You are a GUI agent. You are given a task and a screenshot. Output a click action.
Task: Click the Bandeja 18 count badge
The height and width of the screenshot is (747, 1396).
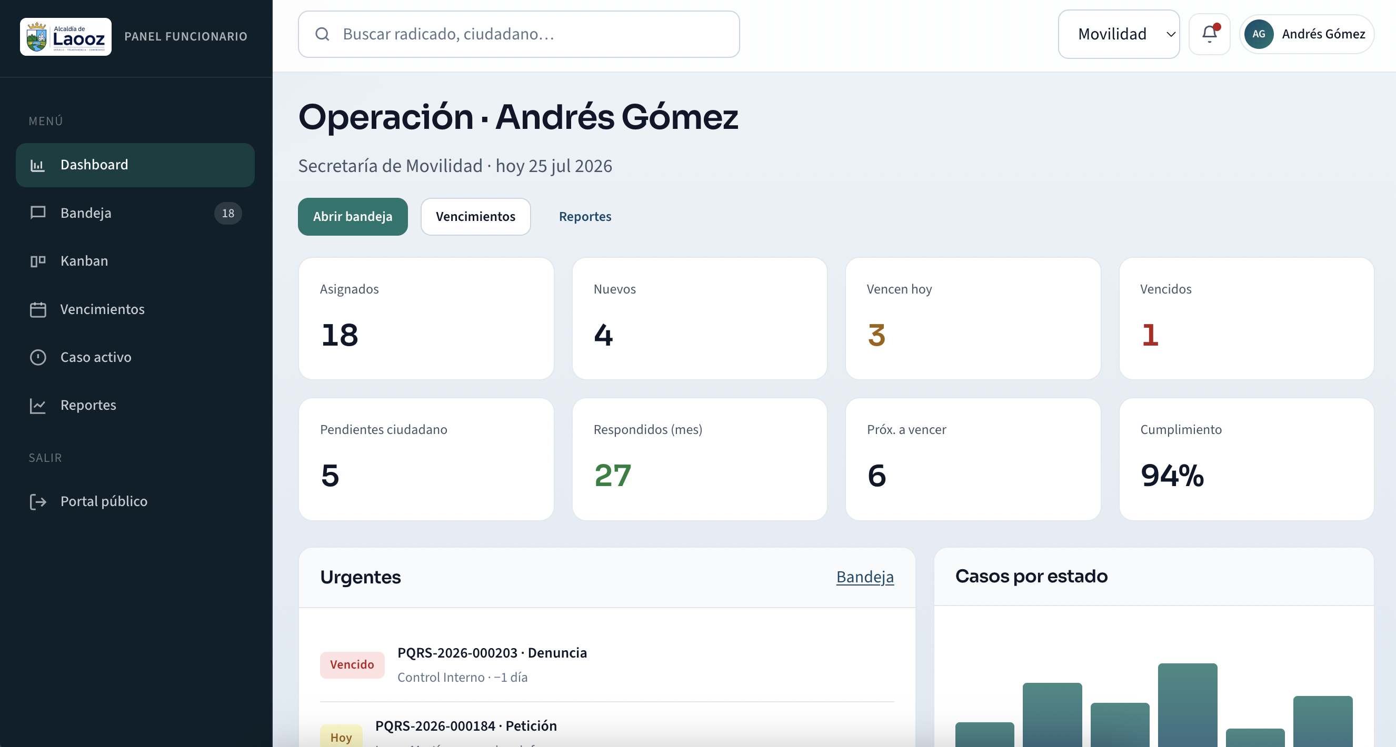[x=228, y=214]
